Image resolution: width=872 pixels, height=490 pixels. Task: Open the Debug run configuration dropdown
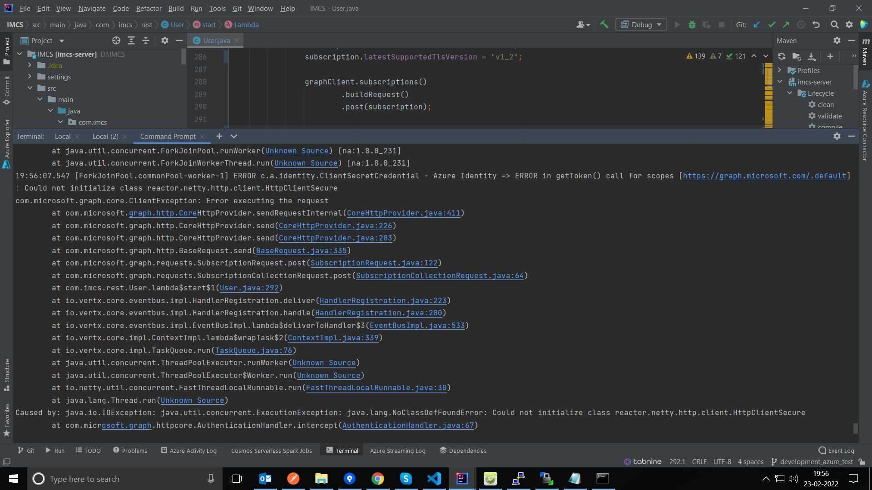pos(641,24)
